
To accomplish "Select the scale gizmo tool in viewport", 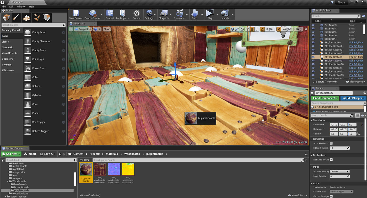I will 237,29.
